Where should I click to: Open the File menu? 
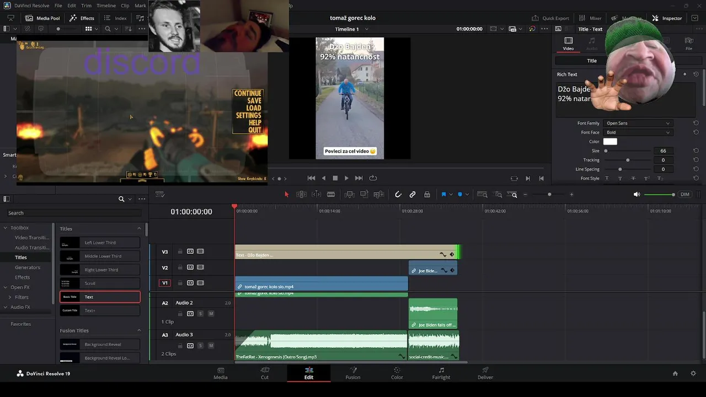tap(58, 6)
